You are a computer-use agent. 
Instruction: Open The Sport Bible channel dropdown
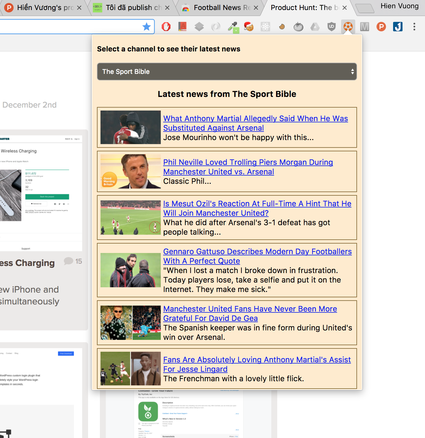point(227,72)
